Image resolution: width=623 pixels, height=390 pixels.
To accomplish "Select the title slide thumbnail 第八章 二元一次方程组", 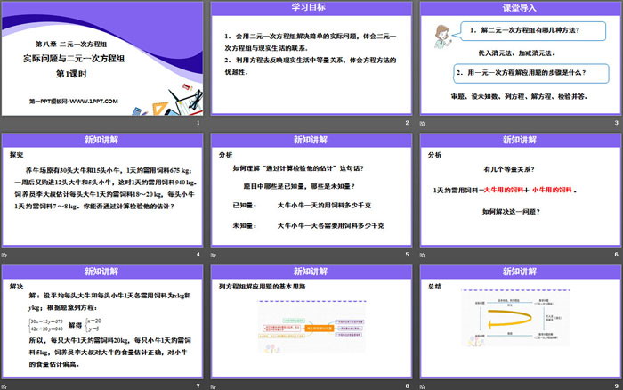I will click(x=103, y=57).
